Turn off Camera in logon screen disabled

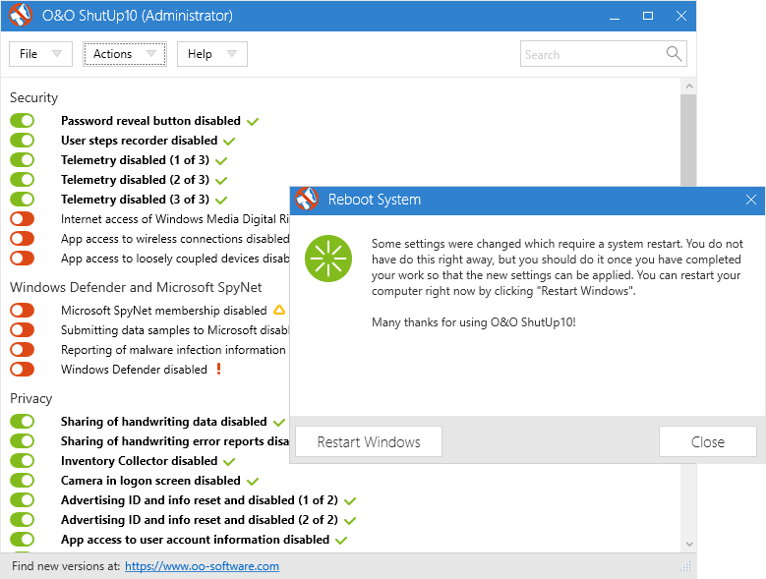tap(22, 481)
